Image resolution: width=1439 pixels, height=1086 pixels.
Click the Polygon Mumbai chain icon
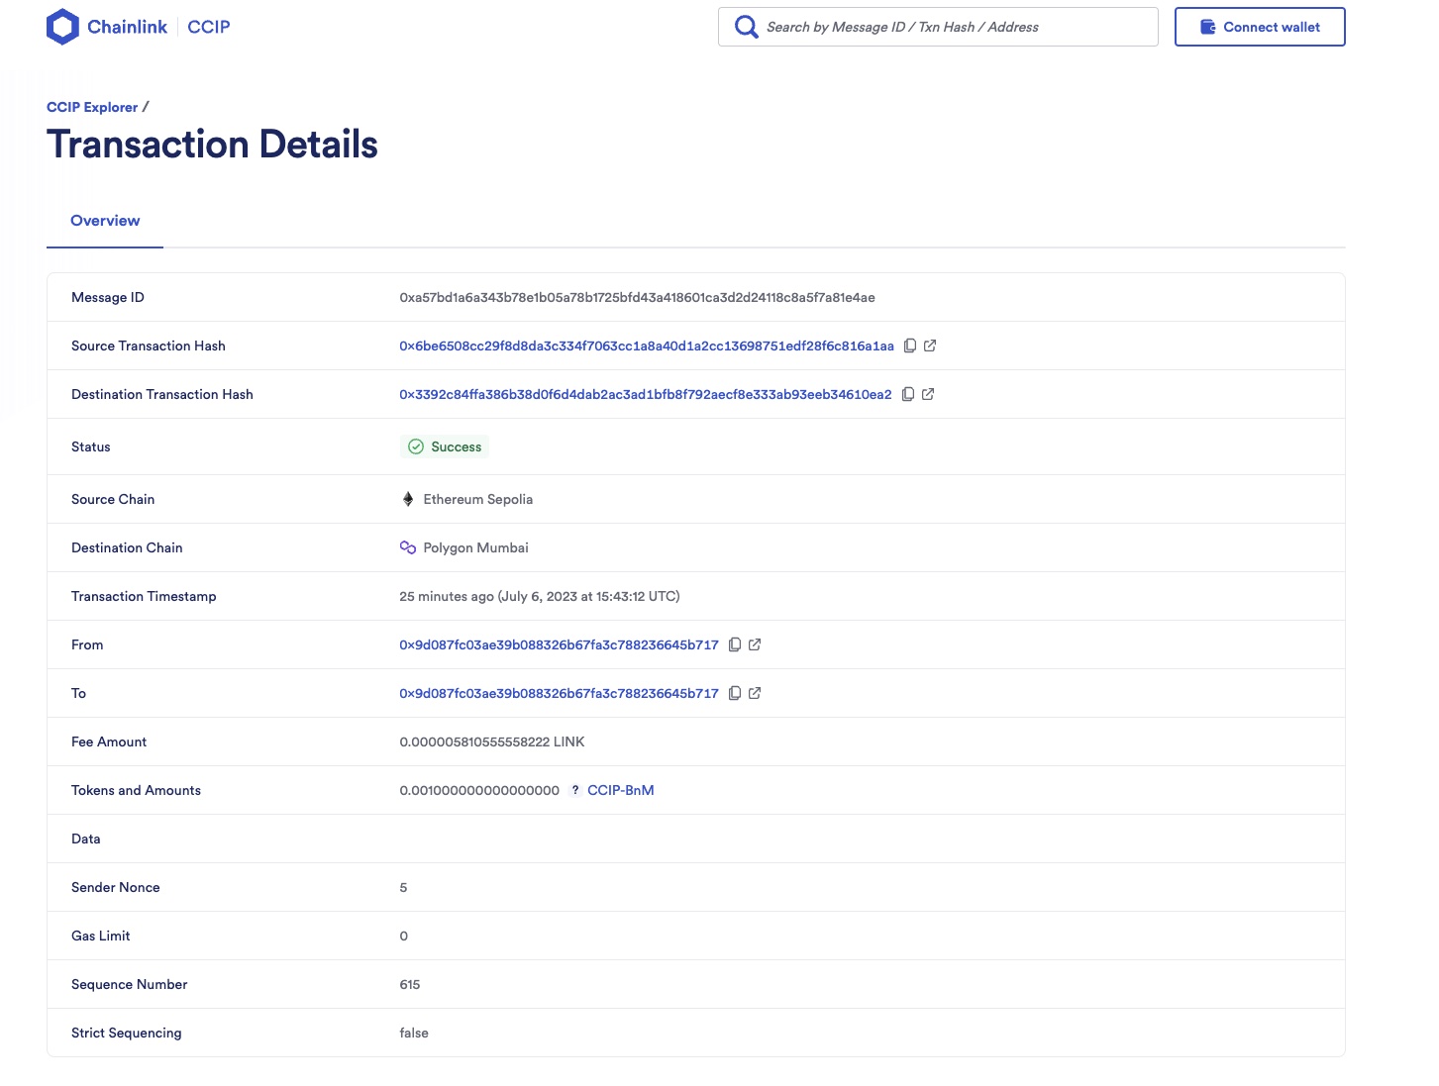(x=408, y=547)
